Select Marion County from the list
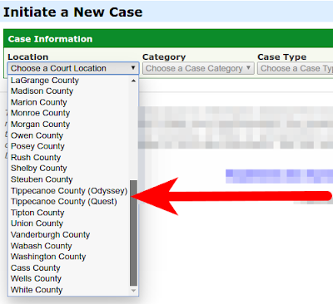This screenshot has width=333, height=304. [x=69, y=102]
